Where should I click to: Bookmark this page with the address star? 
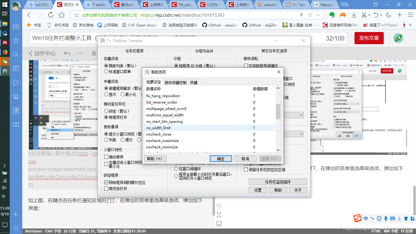pyautogui.click(x=76, y=15)
